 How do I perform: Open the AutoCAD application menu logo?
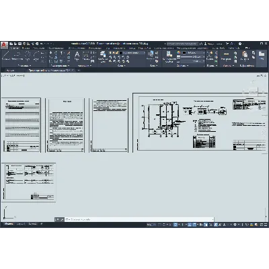tap(4, 45)
